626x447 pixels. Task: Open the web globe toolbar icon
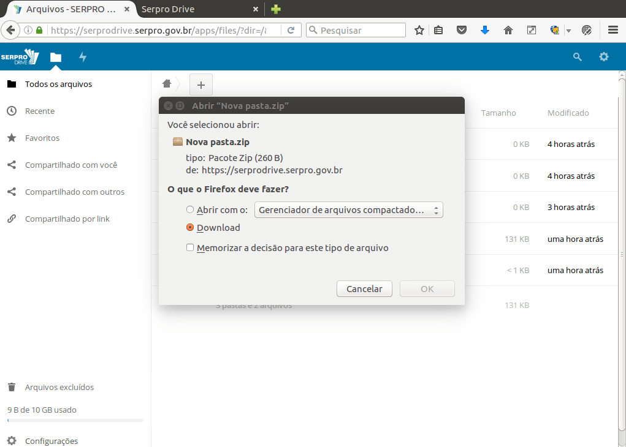587,30
